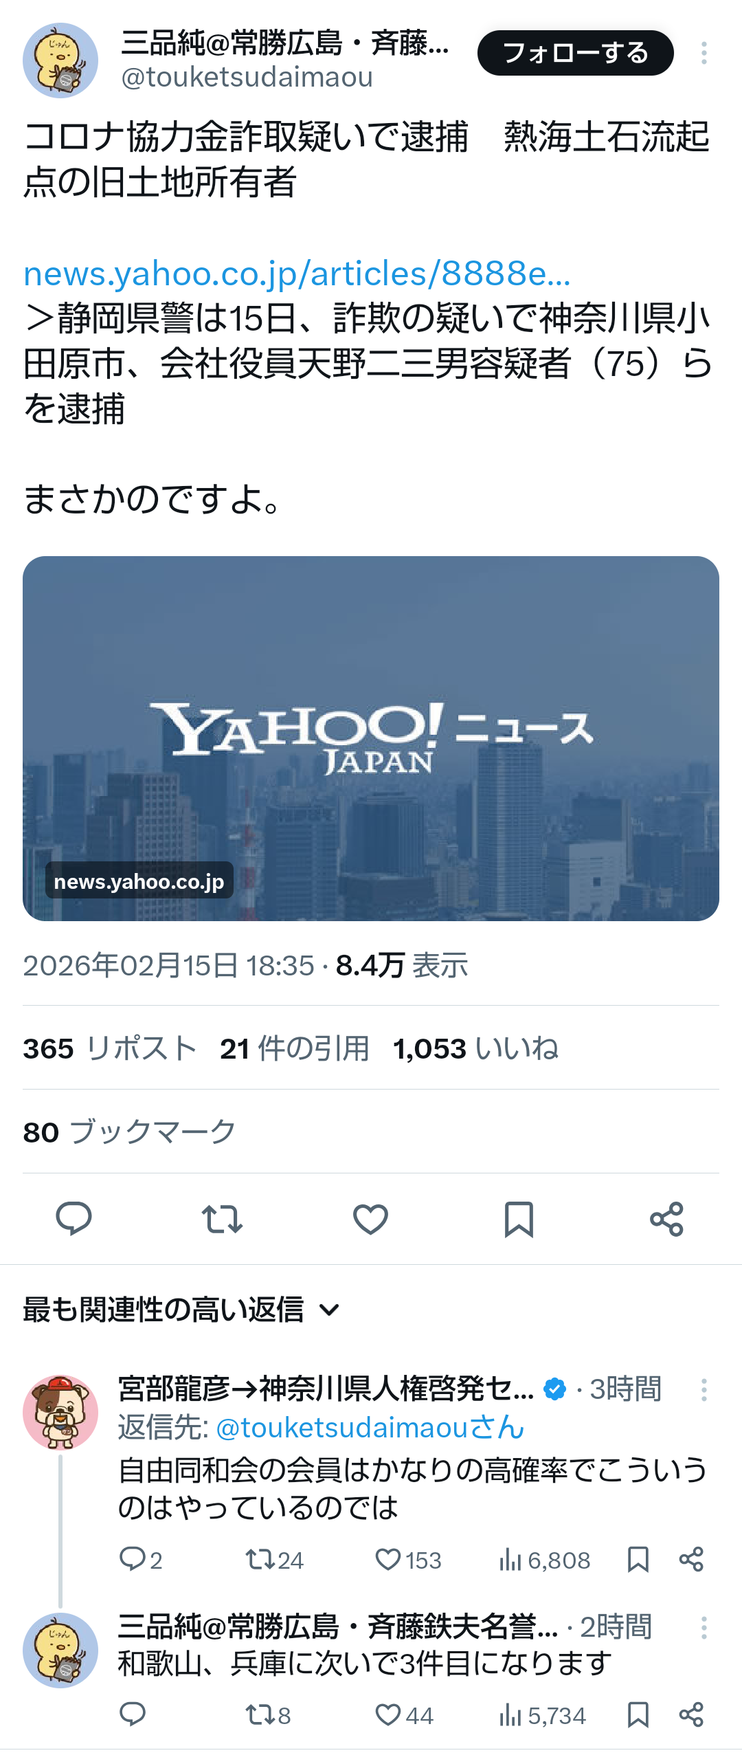
Task: Share the main post via the share icon
Action: pyautogui.click(x=666, y=1219)
